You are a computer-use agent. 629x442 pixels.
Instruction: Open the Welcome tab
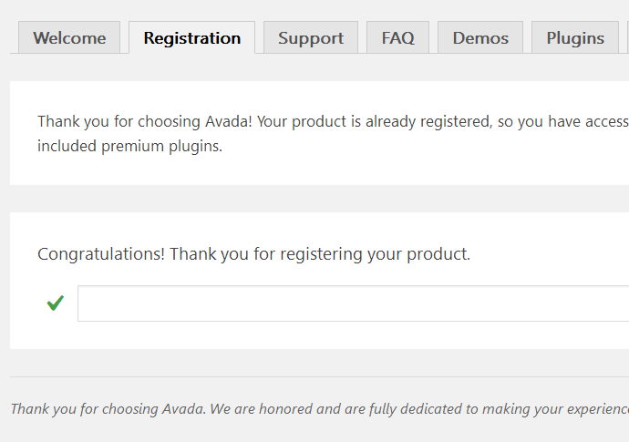click(69, 38)
